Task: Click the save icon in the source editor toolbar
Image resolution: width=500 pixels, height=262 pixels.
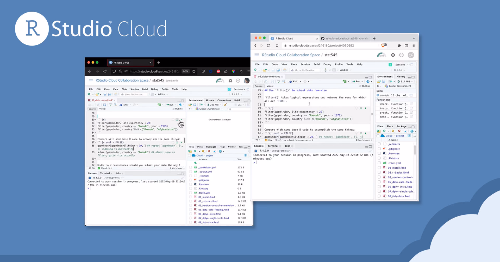Action: 272,81
